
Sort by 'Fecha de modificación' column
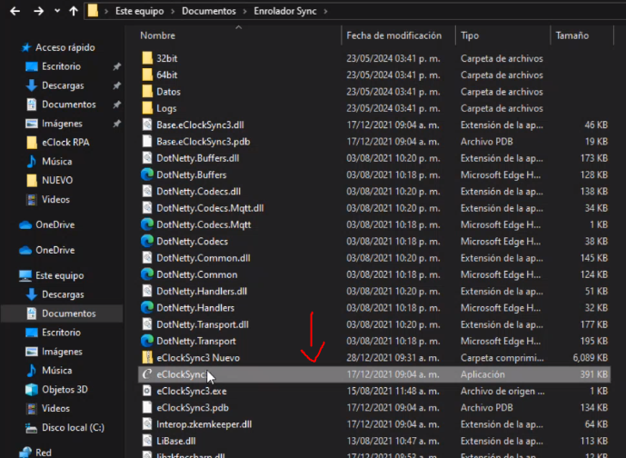click(x=393, y=35)
